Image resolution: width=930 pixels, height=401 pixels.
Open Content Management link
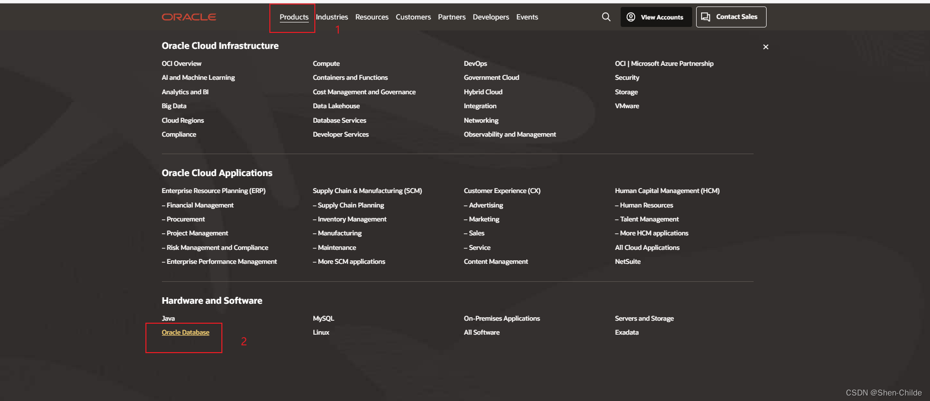click(x=496, y=261)
